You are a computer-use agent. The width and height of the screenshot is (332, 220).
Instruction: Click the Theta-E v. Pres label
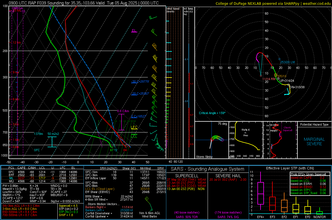tap(246, 132)
